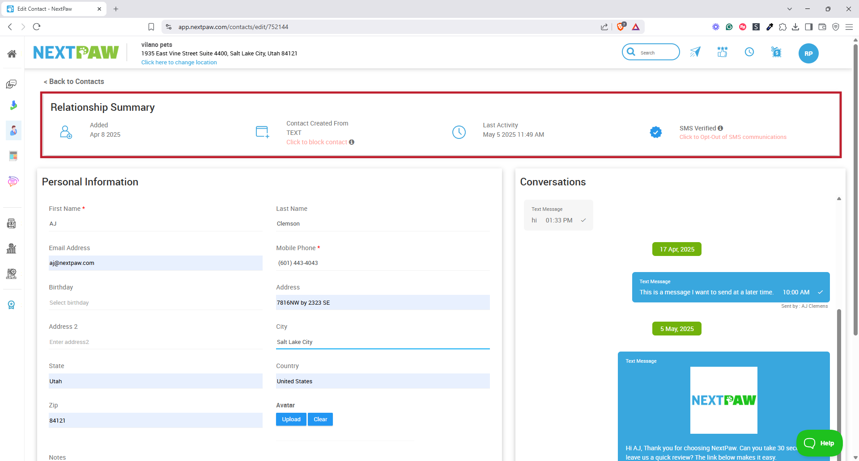Click the State field Utah
Viewport: 859px width, 461px height.
click(x=156, y=381)
